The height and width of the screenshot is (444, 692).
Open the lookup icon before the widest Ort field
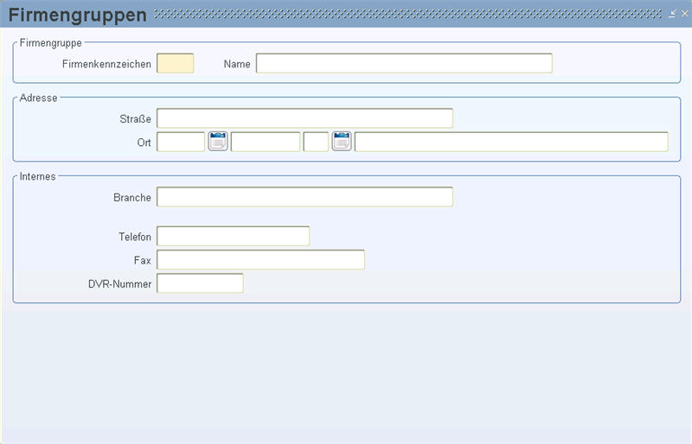coord(342,142)
